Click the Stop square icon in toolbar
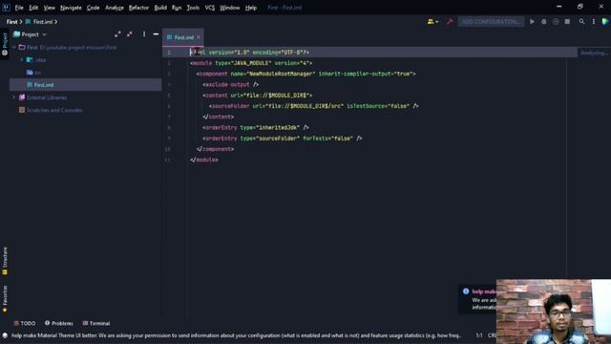This screenshot has width=611, height=344. coord(567,22)
